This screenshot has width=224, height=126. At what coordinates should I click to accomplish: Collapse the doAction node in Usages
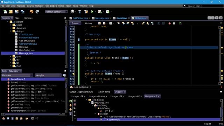95,114
